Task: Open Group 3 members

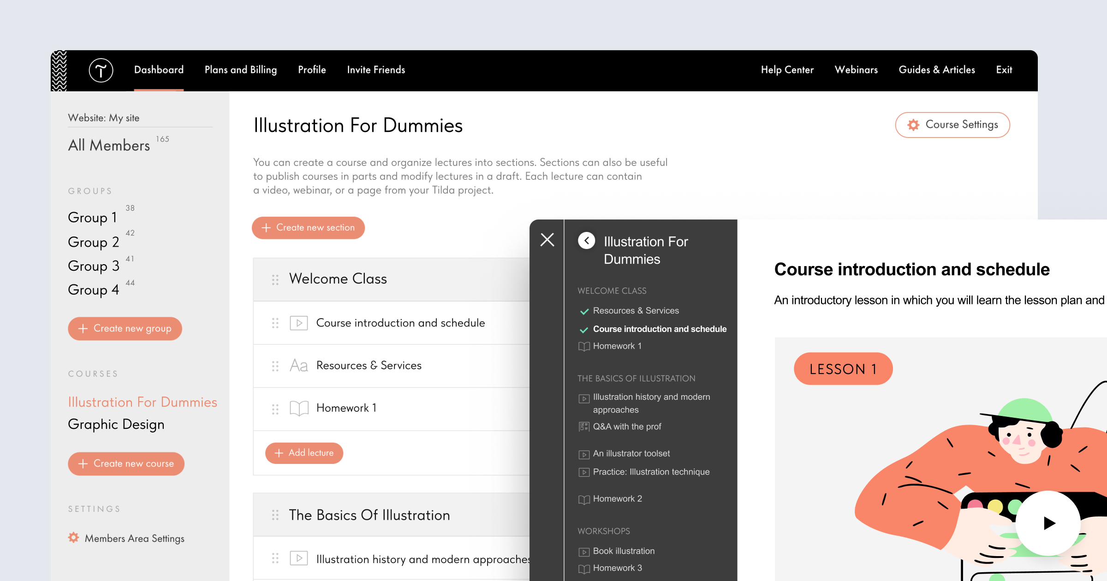Action: pos(94,266)
